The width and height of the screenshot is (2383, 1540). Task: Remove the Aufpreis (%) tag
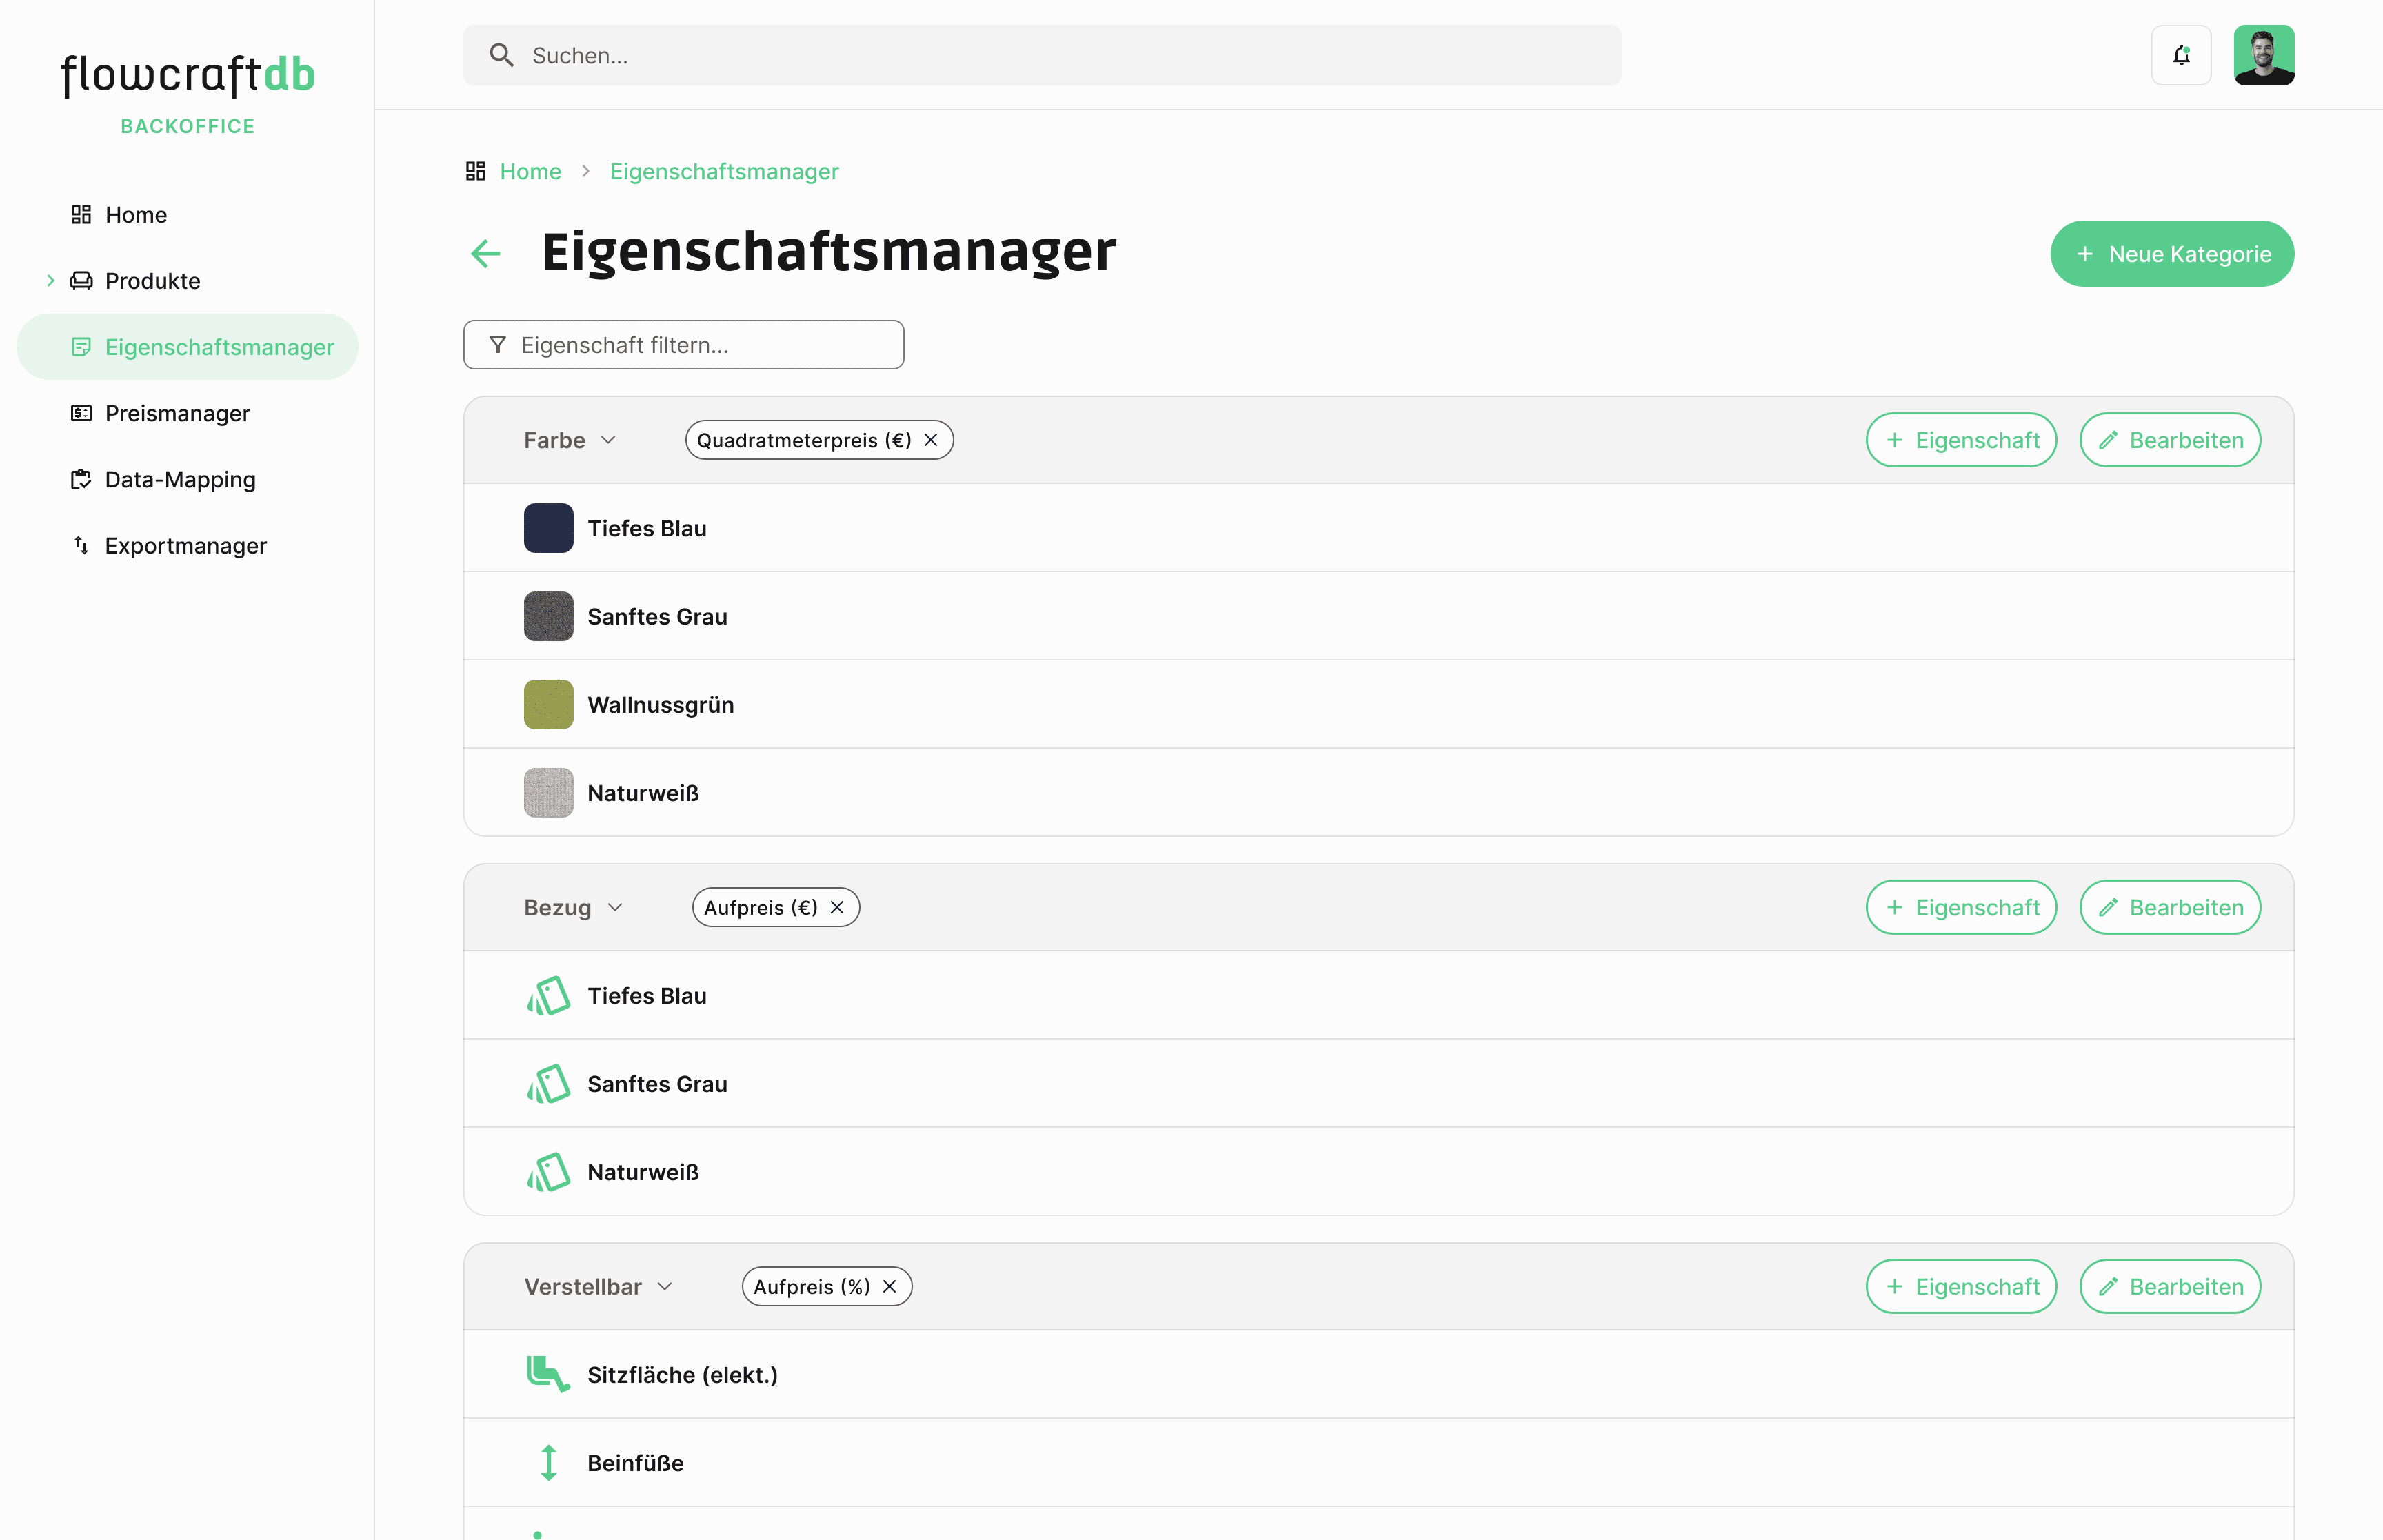tap(889, 1286)
